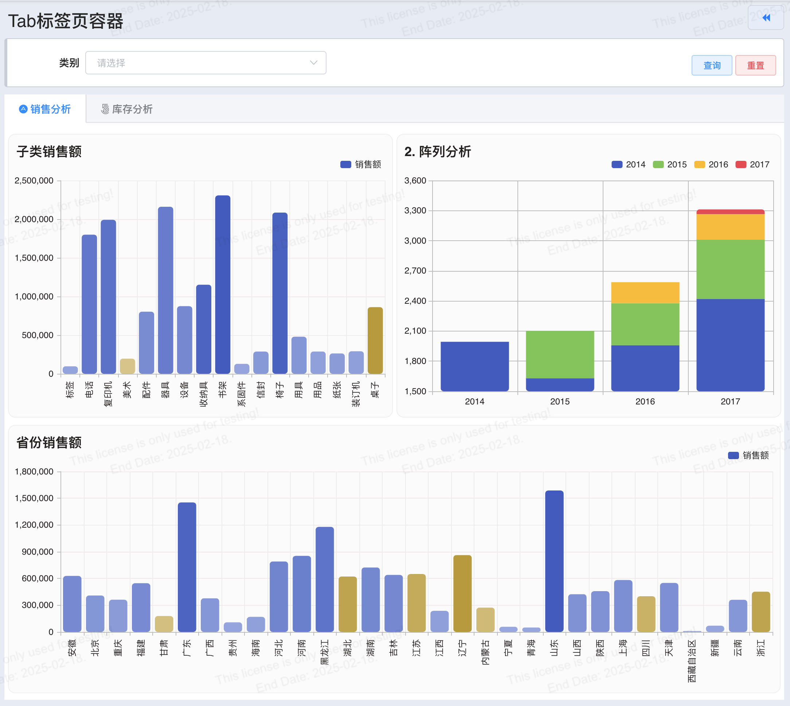Toggle 2015 series in legend
790x706 pixels.
(670, 164)
